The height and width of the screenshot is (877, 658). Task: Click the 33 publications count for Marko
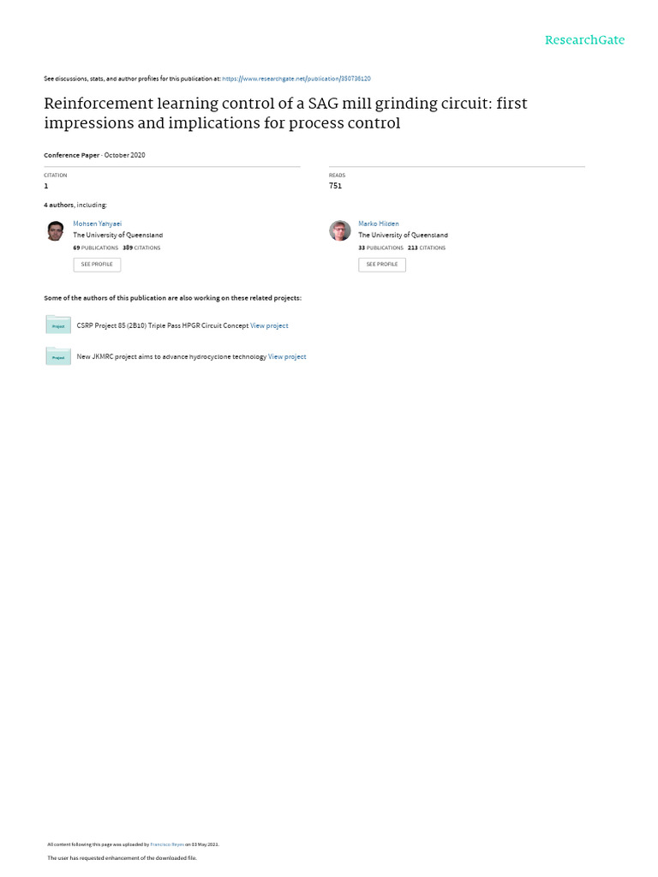(x=381, y=248)
